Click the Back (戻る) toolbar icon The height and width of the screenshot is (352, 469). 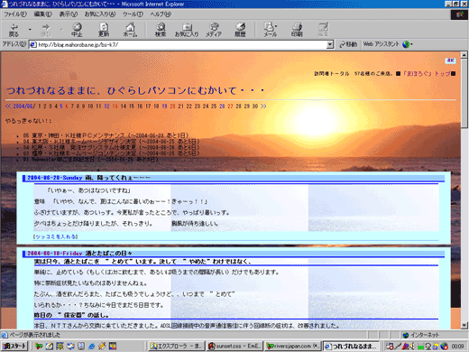tap(14, 30)
